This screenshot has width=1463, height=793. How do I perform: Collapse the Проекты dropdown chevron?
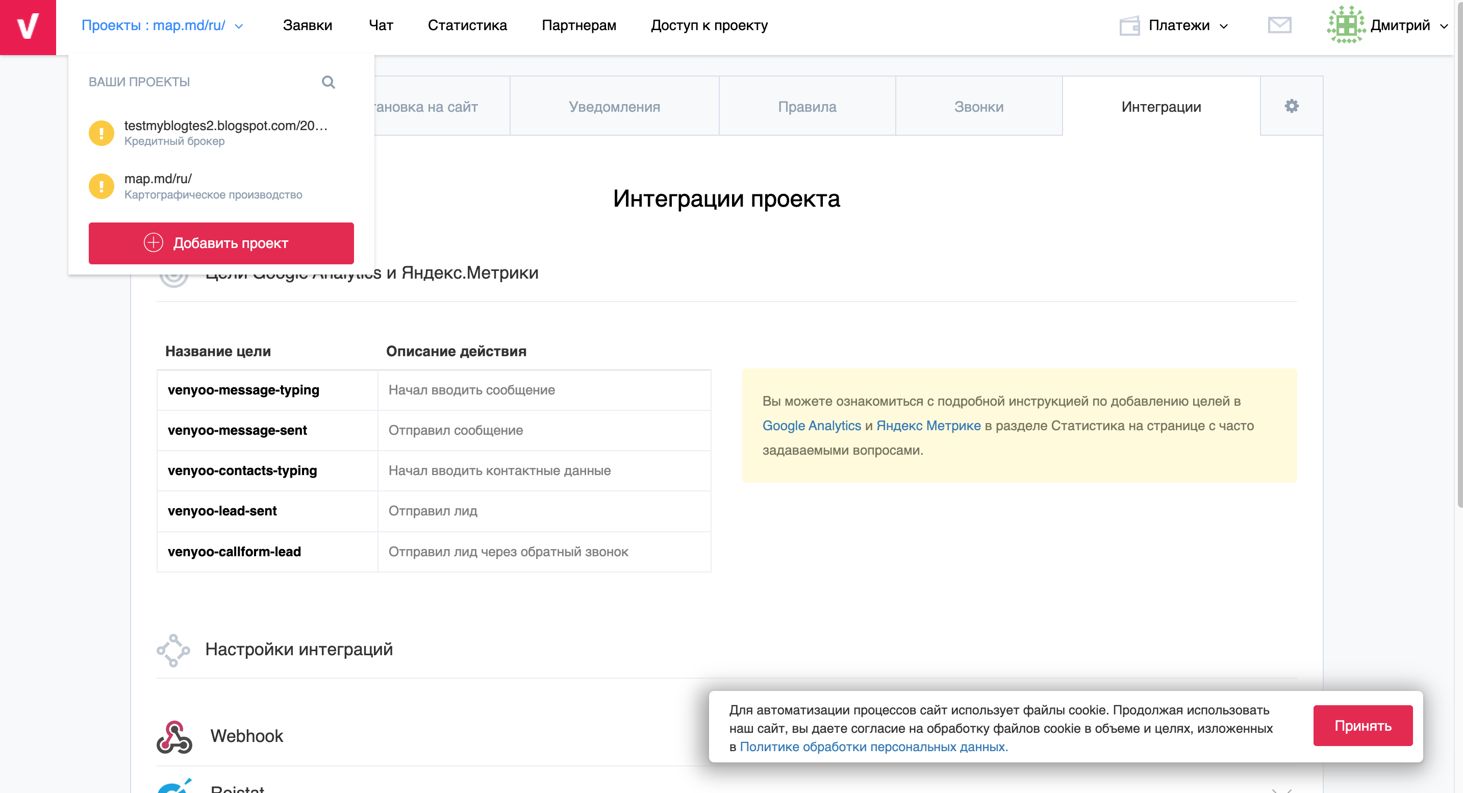(x=239, y=27)
